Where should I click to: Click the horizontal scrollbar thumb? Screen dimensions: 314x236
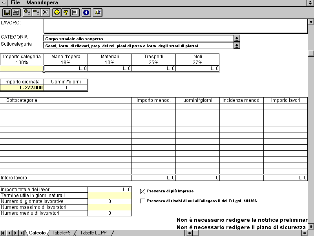[195, 233]
